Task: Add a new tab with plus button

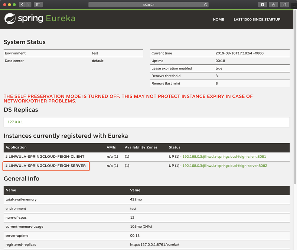Action: tap(294, 6)
